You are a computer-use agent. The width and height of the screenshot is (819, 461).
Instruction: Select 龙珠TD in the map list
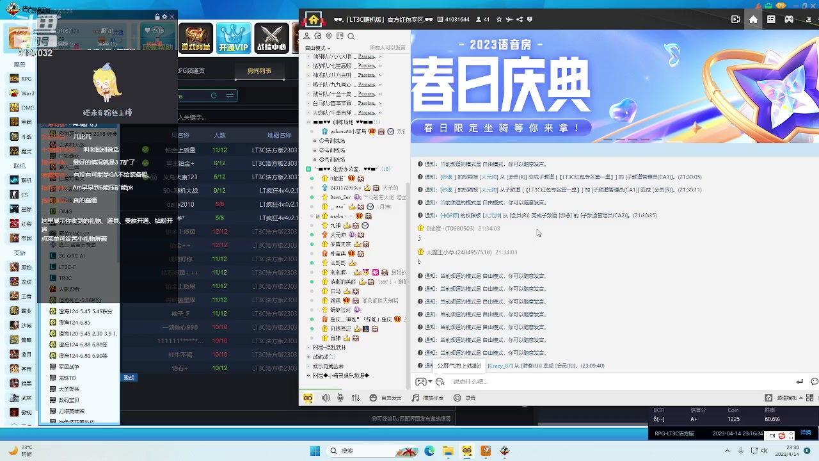click(68, 378)
